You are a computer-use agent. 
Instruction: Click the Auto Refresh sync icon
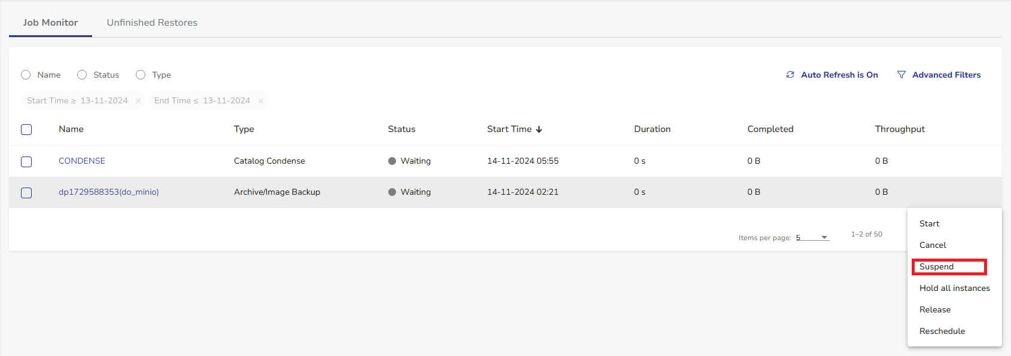click(x=790, y=75)
